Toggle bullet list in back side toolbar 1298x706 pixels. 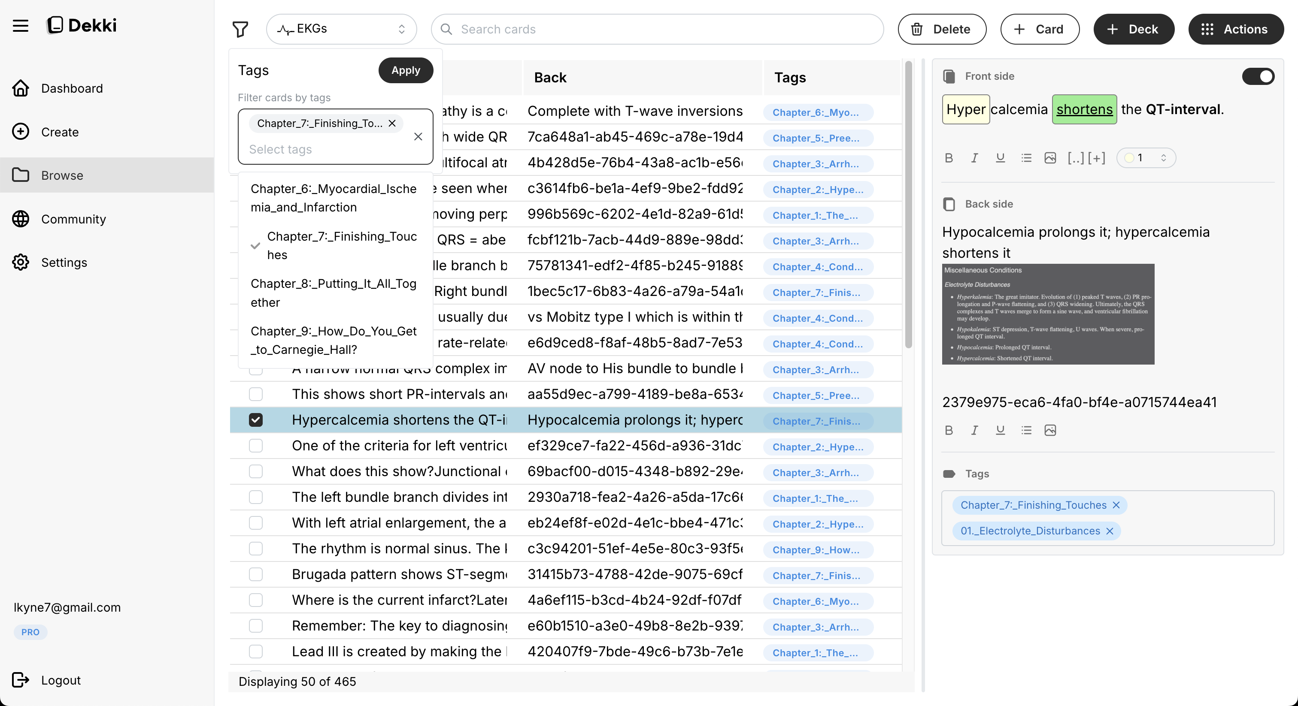[x=1026, y=430]
